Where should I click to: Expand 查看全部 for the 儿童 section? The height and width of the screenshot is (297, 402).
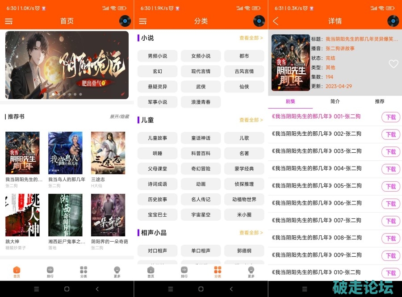tap(251, 120)
